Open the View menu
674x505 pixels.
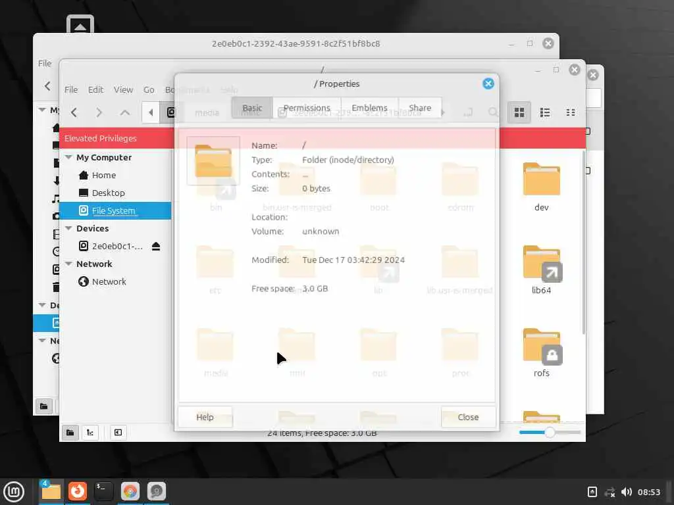[x=123, y=89]
